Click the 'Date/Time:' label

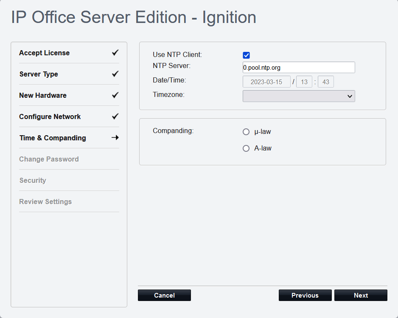169,80
